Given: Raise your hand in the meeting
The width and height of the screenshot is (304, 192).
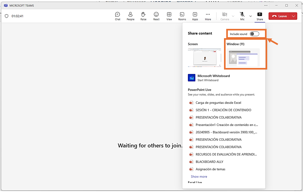Looking at the screenshot, I should pos(143,16).
